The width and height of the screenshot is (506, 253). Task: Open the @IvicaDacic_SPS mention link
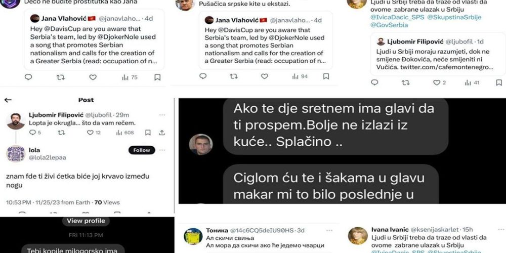(397, 17)
